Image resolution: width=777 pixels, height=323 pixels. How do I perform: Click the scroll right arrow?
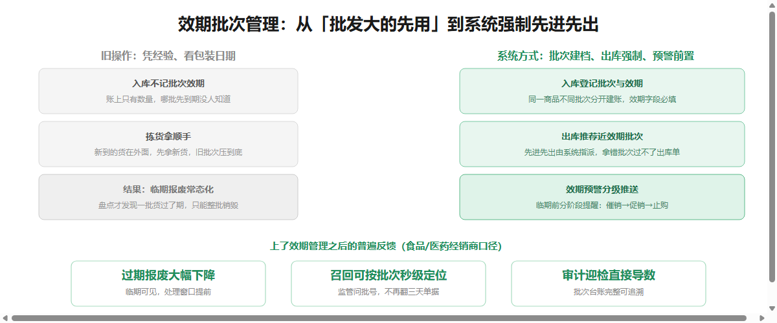click(761, 318)
